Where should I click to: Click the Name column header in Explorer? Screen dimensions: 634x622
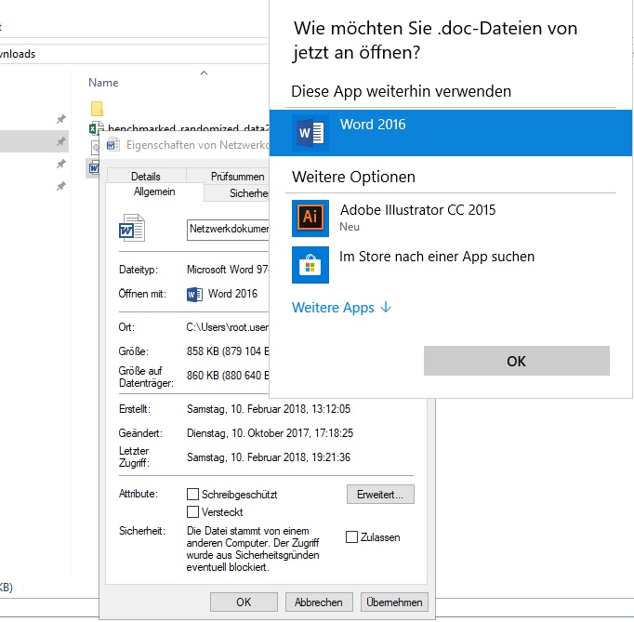[103, 83]
